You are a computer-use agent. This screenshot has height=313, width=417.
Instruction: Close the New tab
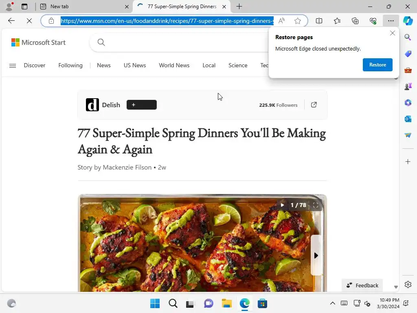click(x=127, y=7)
